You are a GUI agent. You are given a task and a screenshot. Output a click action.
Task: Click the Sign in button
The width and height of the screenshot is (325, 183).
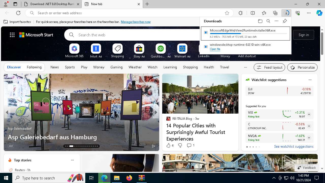pyautogui.click(x=304, y=35)
